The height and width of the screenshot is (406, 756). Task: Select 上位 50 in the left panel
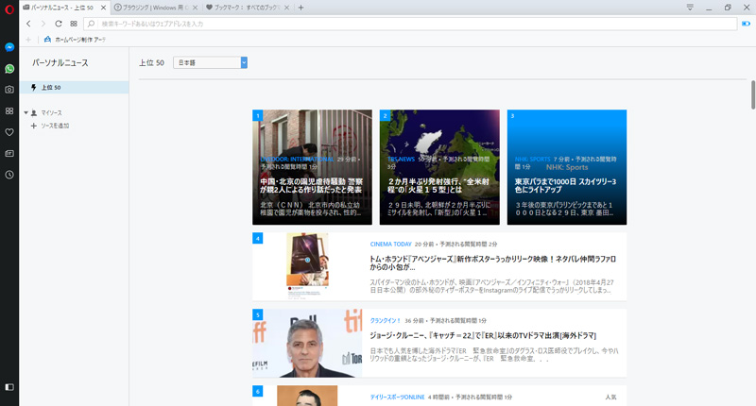coord(75,87)
